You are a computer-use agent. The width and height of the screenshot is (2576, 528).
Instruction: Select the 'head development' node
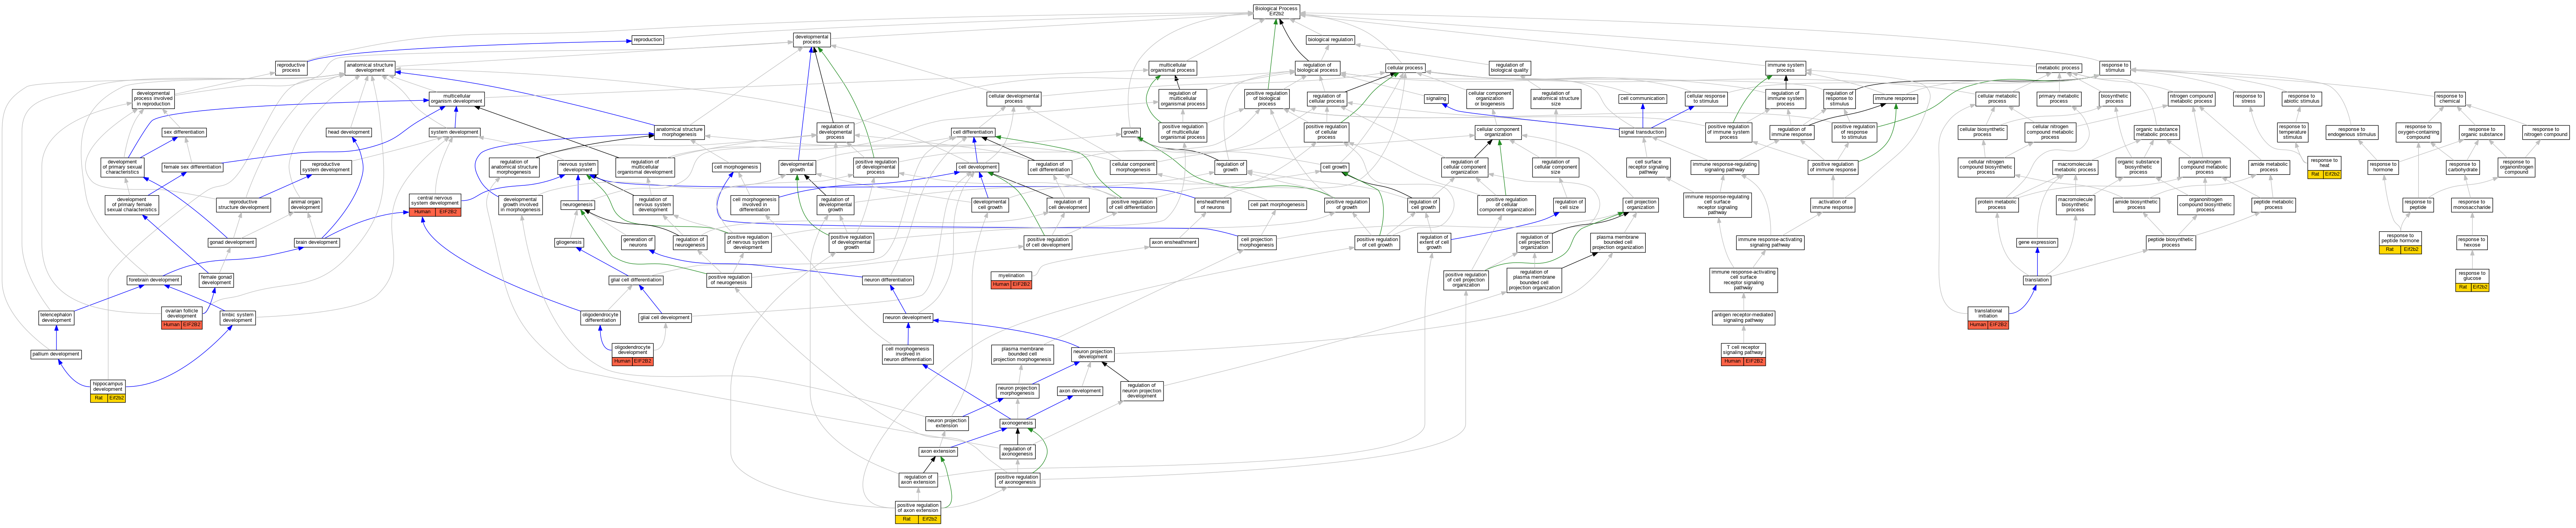click(x=348, y=132)
